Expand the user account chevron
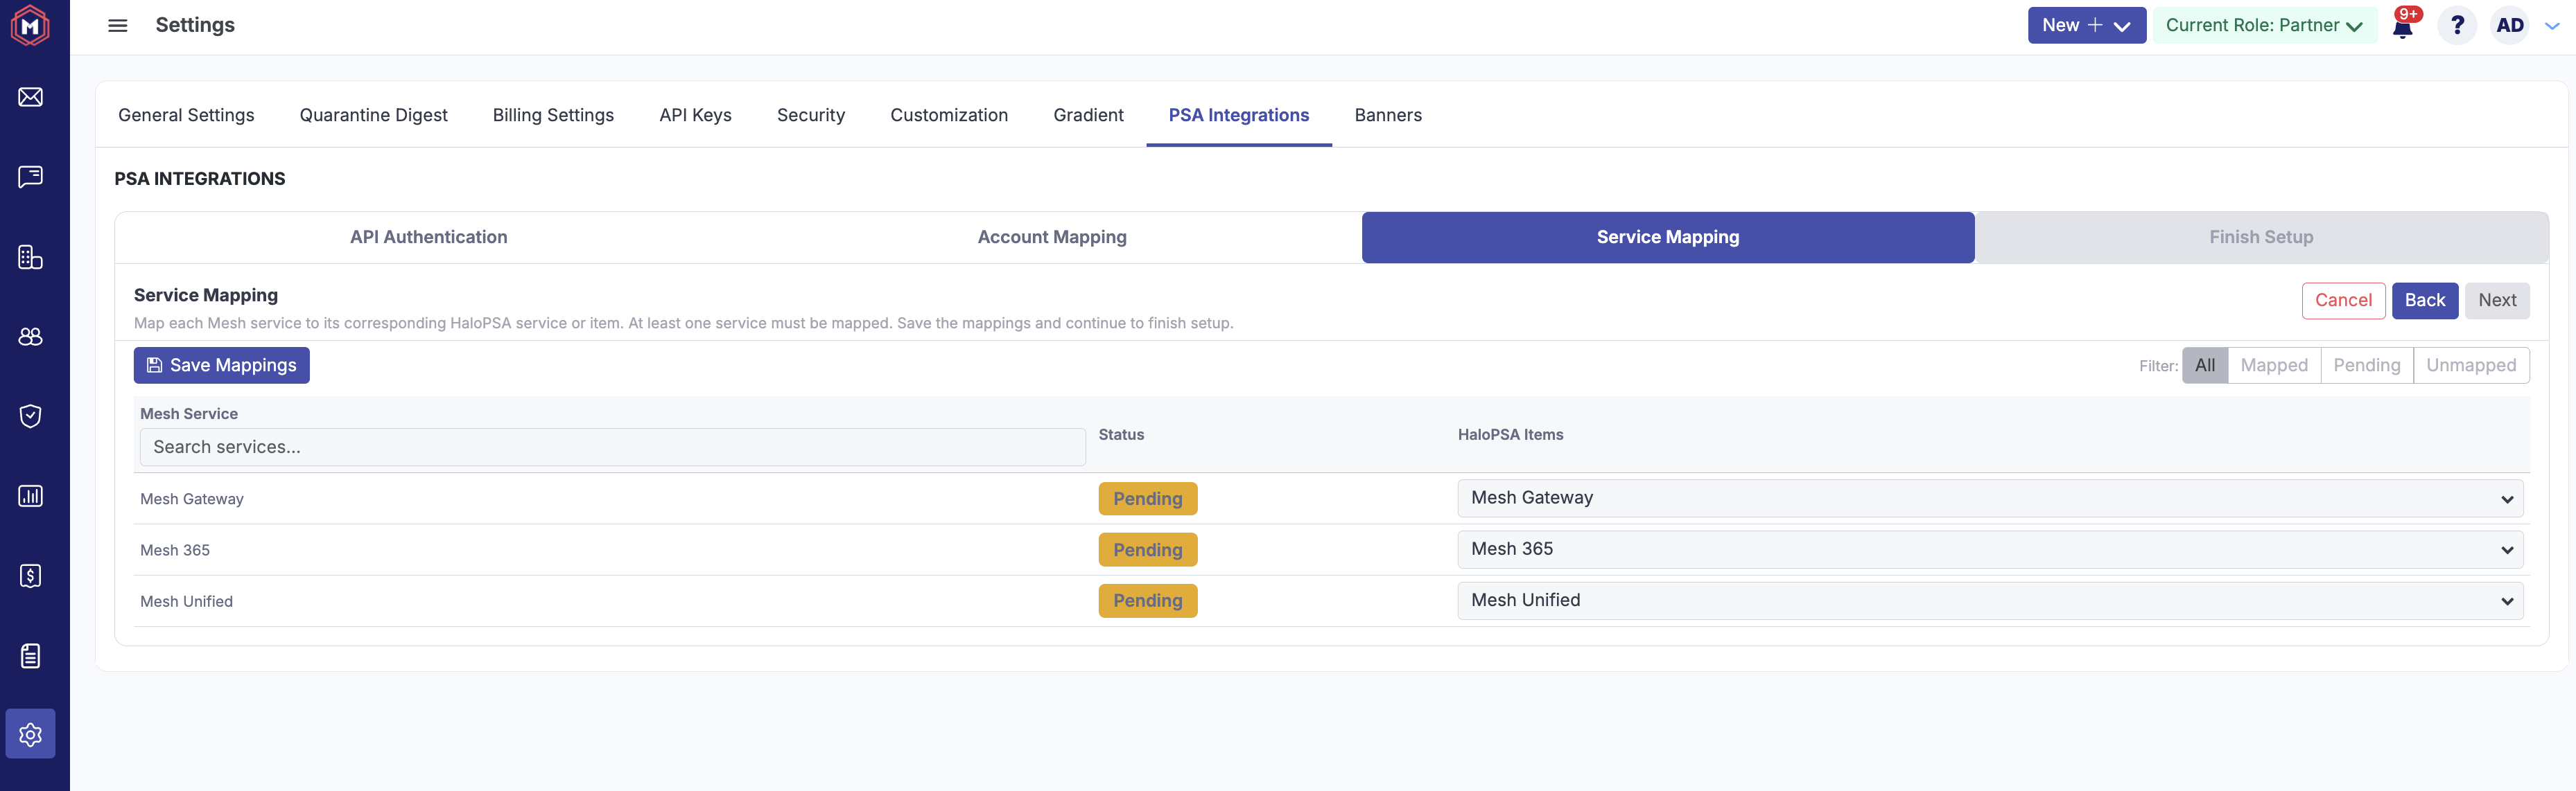 tap(2552, 26)
